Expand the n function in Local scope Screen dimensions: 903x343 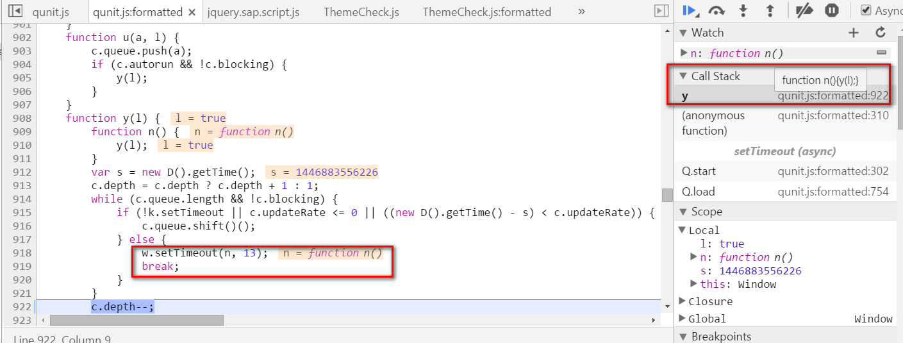(x=694, y=257)
